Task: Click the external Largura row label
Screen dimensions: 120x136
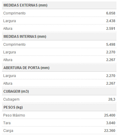Action: click(x=9, y=21)
